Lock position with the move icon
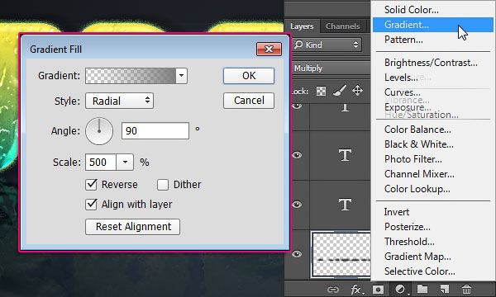This screenshot has width=496, height=297. 357,91
